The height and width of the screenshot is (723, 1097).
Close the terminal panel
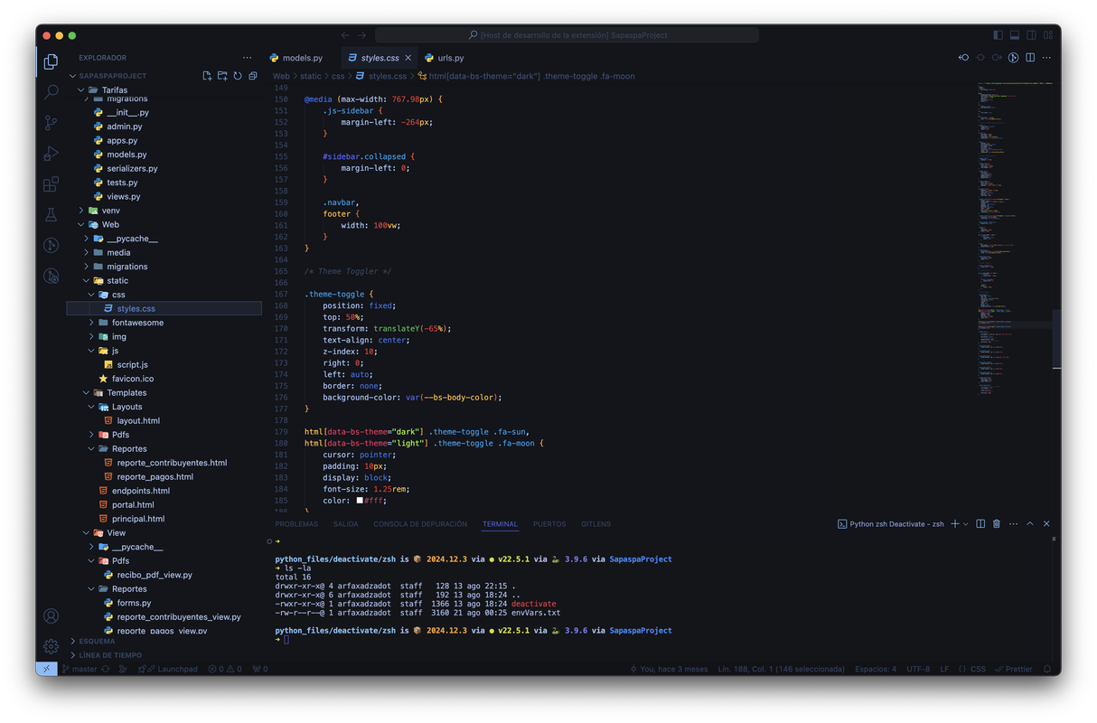(x=1047, y=524)
